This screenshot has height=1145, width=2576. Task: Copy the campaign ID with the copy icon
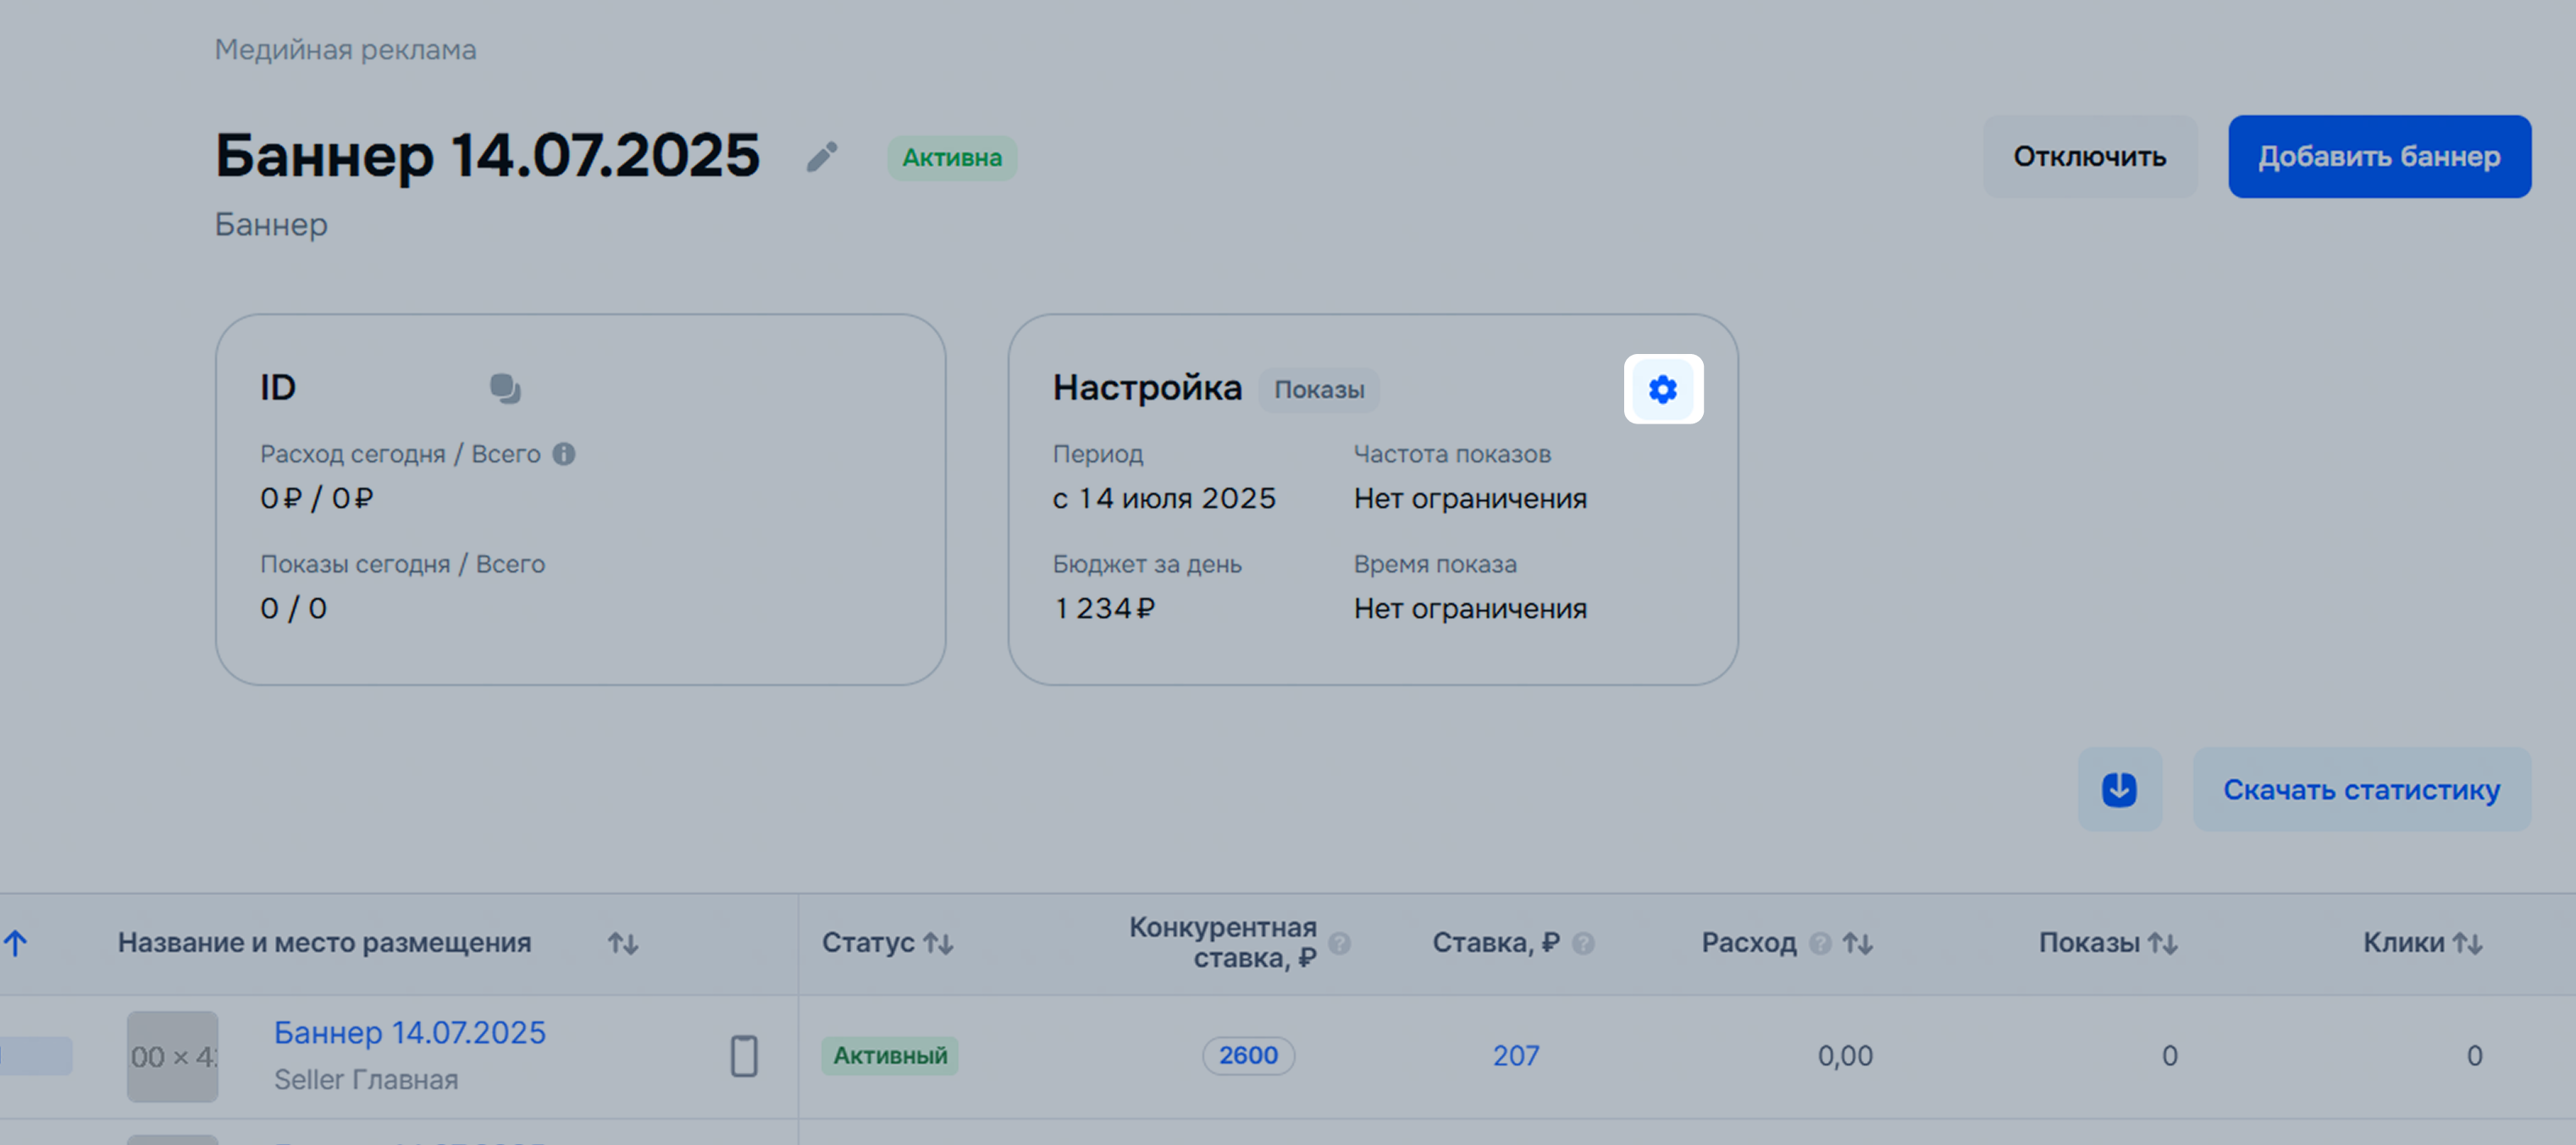coord(505,388)
